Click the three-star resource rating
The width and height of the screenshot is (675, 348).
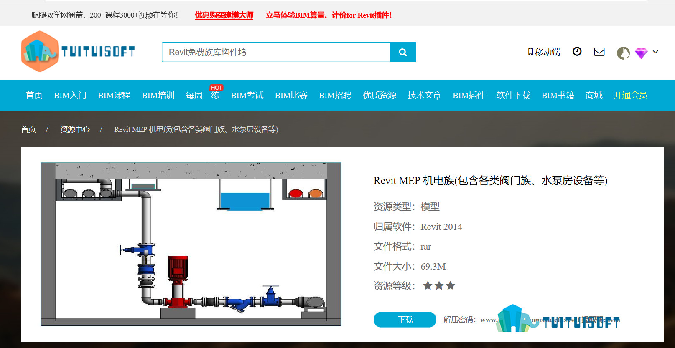pos(439,286)
